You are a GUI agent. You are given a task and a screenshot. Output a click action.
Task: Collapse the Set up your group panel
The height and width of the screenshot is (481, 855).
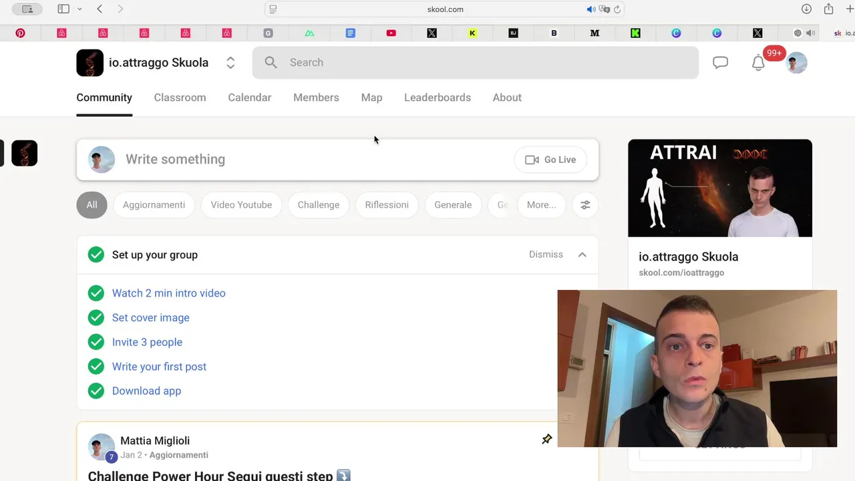coord(582,255)
